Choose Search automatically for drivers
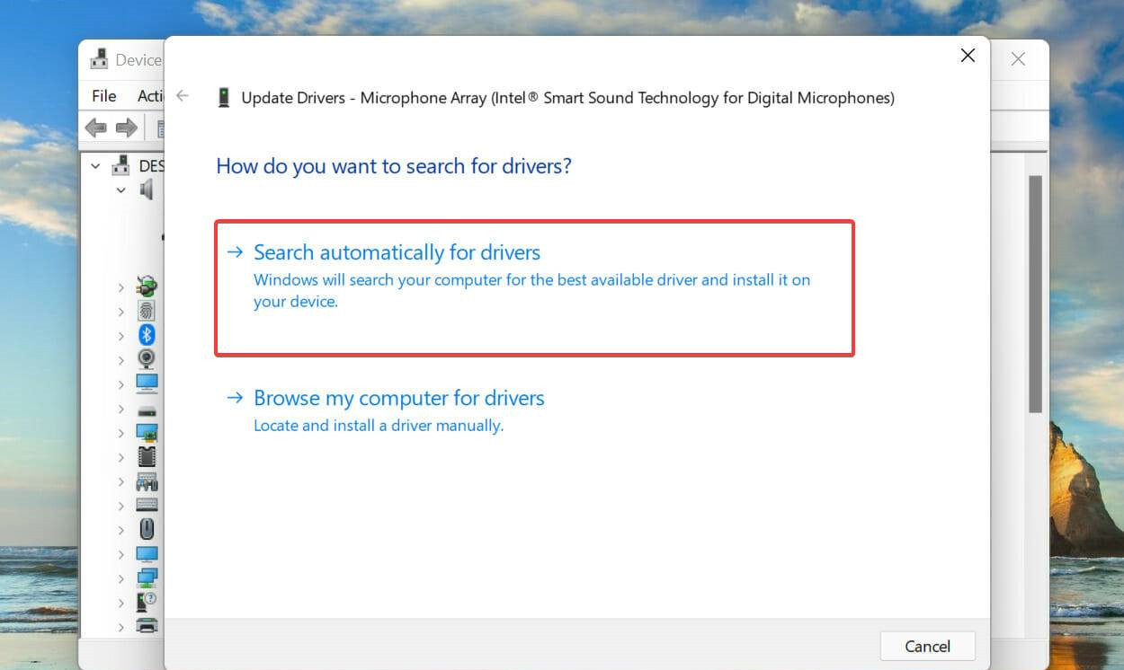 click(x=534, y=287)
